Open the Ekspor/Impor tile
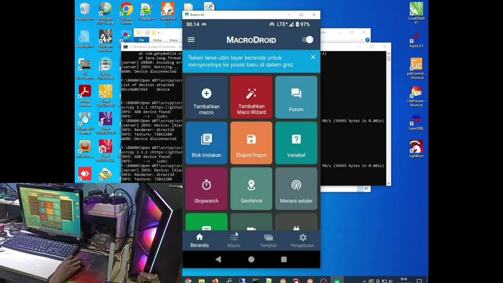 click(251, 143)
